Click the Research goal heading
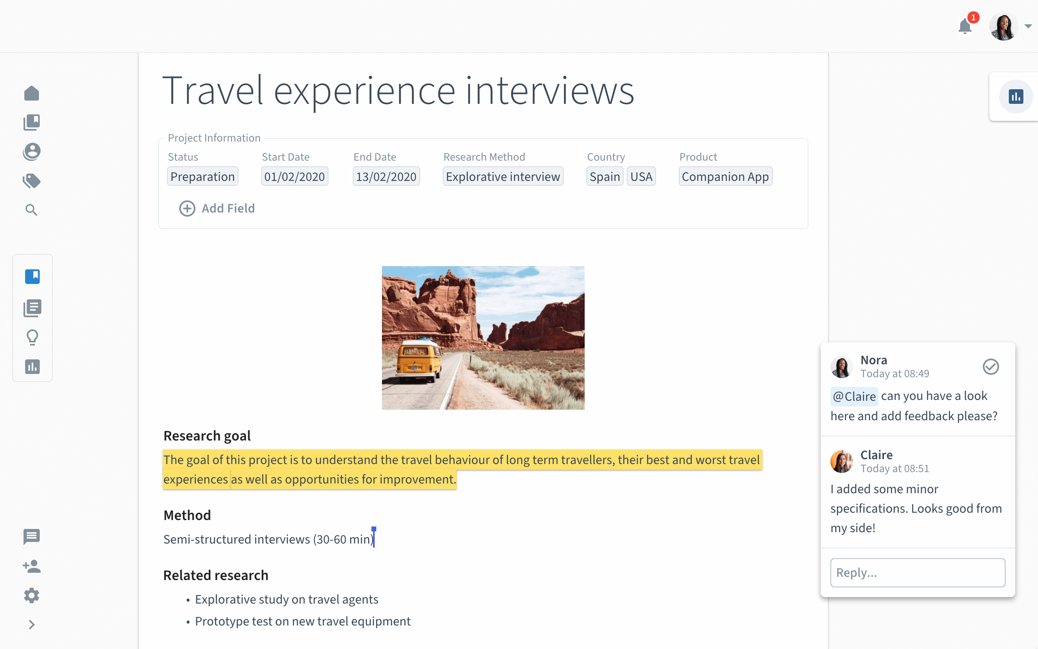Image resolution: width=1038 pixels, height=649 pixels. click(207, 436)
